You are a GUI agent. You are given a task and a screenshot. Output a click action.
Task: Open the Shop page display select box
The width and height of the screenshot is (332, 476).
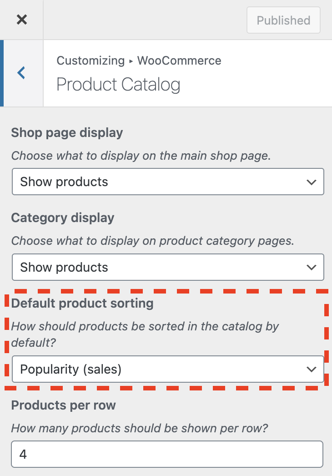pos(168,182)
